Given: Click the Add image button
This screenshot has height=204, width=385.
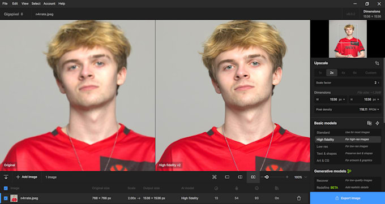Looking at the screenshot, I should coord(27,177).
